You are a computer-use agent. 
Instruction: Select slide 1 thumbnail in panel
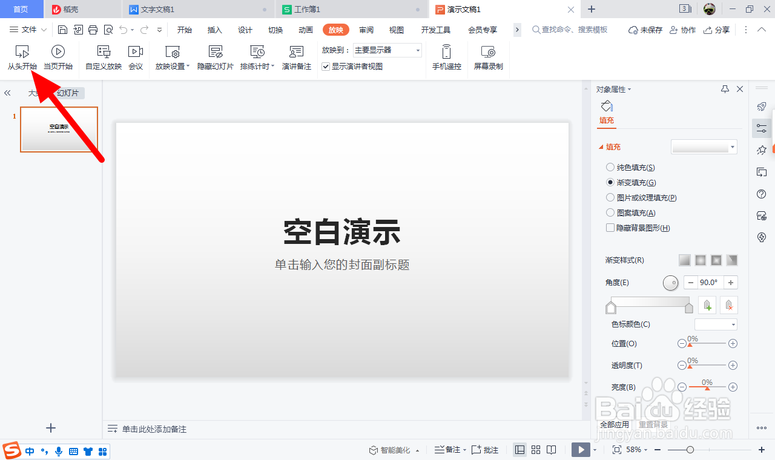(x=59, y=129)
